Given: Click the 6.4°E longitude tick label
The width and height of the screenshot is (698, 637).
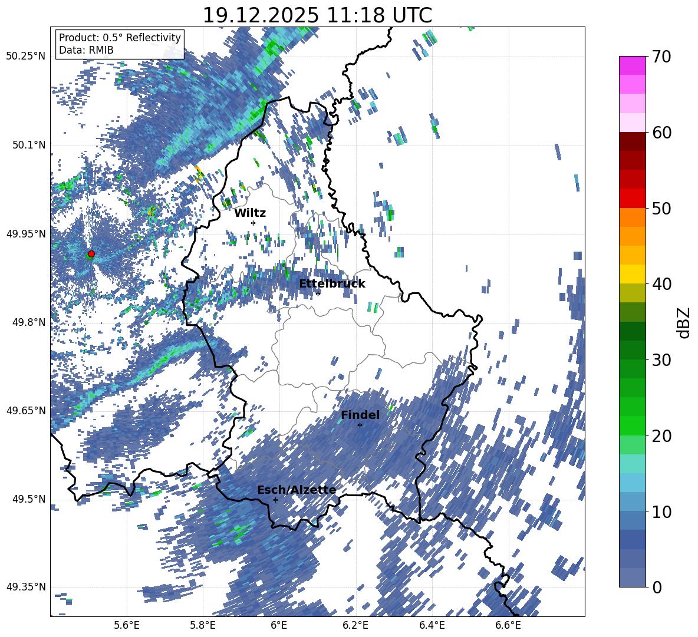Looking at the screenshot, I should 432,625.
